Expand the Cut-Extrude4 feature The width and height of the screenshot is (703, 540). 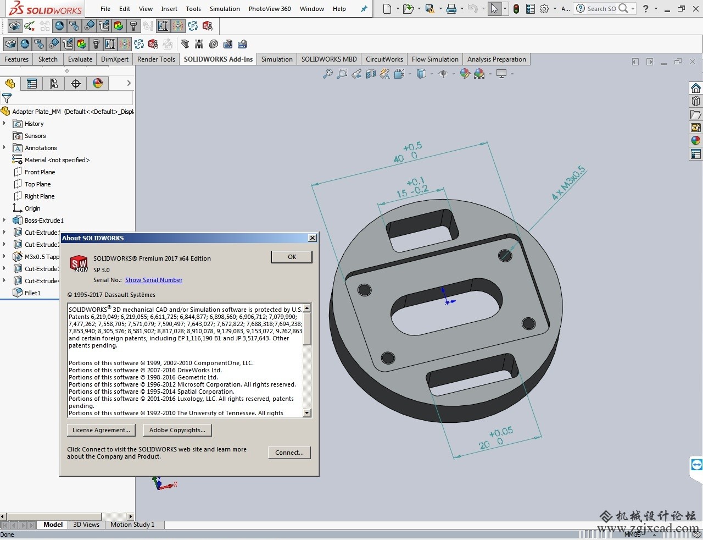[x=4, y=281]
